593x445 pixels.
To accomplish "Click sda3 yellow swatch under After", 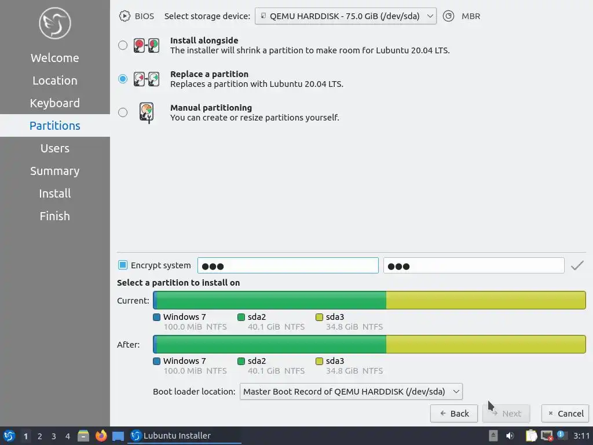I will pyautogui.click(x=319, y=361).
